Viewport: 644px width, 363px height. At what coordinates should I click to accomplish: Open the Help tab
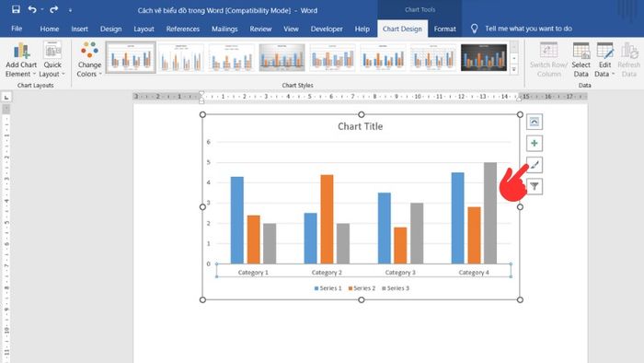tap(362, 29)
